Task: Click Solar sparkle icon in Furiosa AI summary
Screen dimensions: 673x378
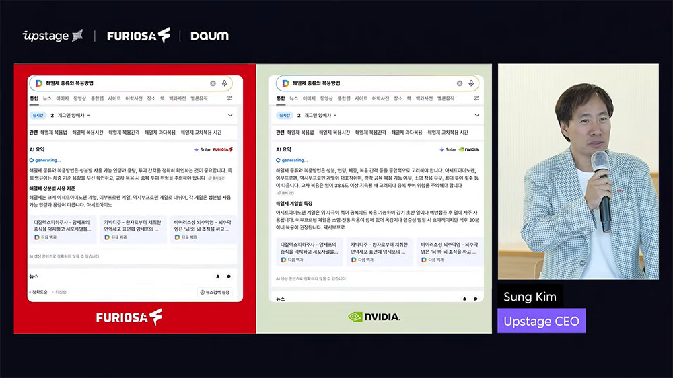Action: (x=197, y=150)
